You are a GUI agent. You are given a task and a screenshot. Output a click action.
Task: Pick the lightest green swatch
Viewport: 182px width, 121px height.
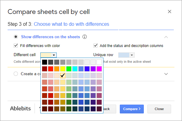pos(69,76)
